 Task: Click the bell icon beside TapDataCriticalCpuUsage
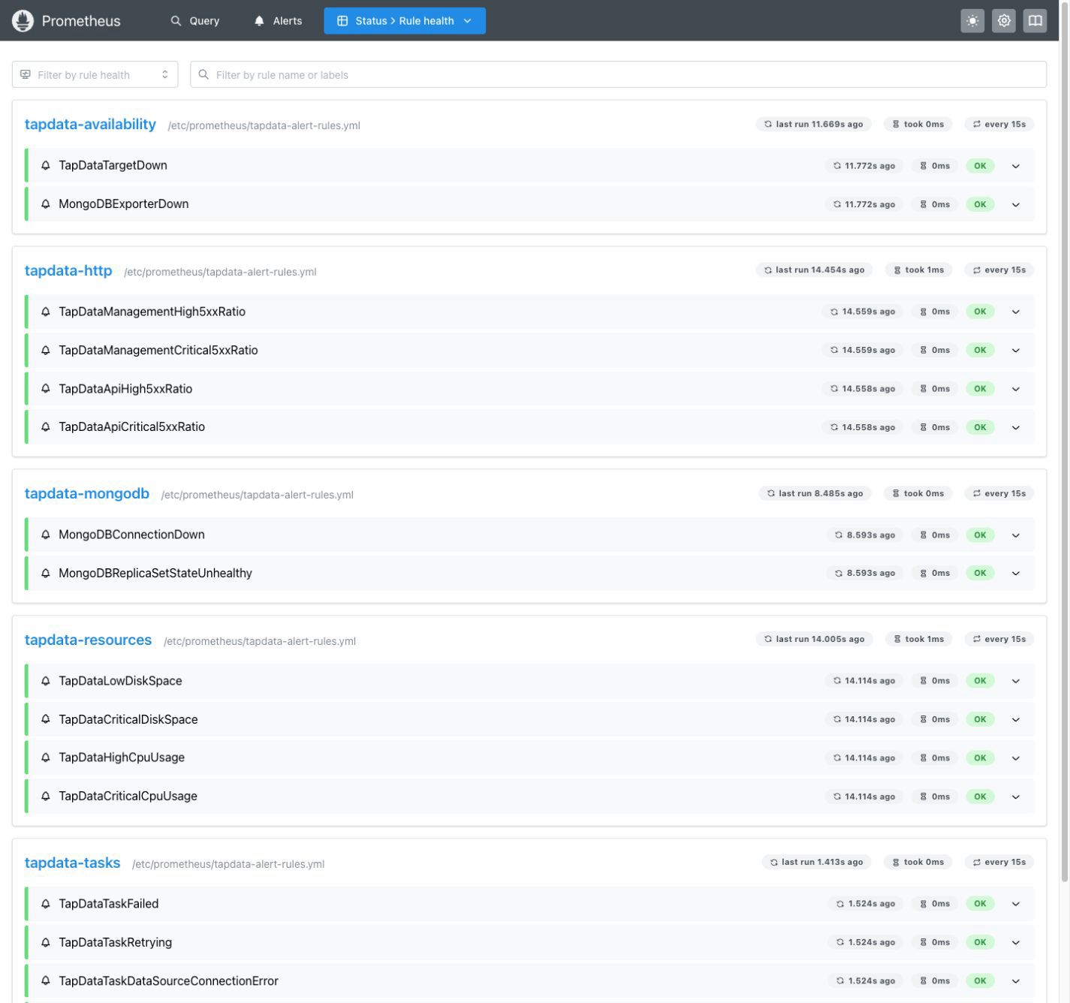(x=46, y=796)
